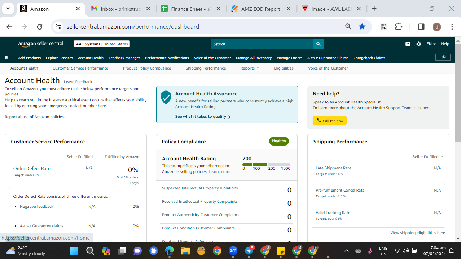
Task: Open the Product Policy Compliance subtab
Action: tap(147, 68)
